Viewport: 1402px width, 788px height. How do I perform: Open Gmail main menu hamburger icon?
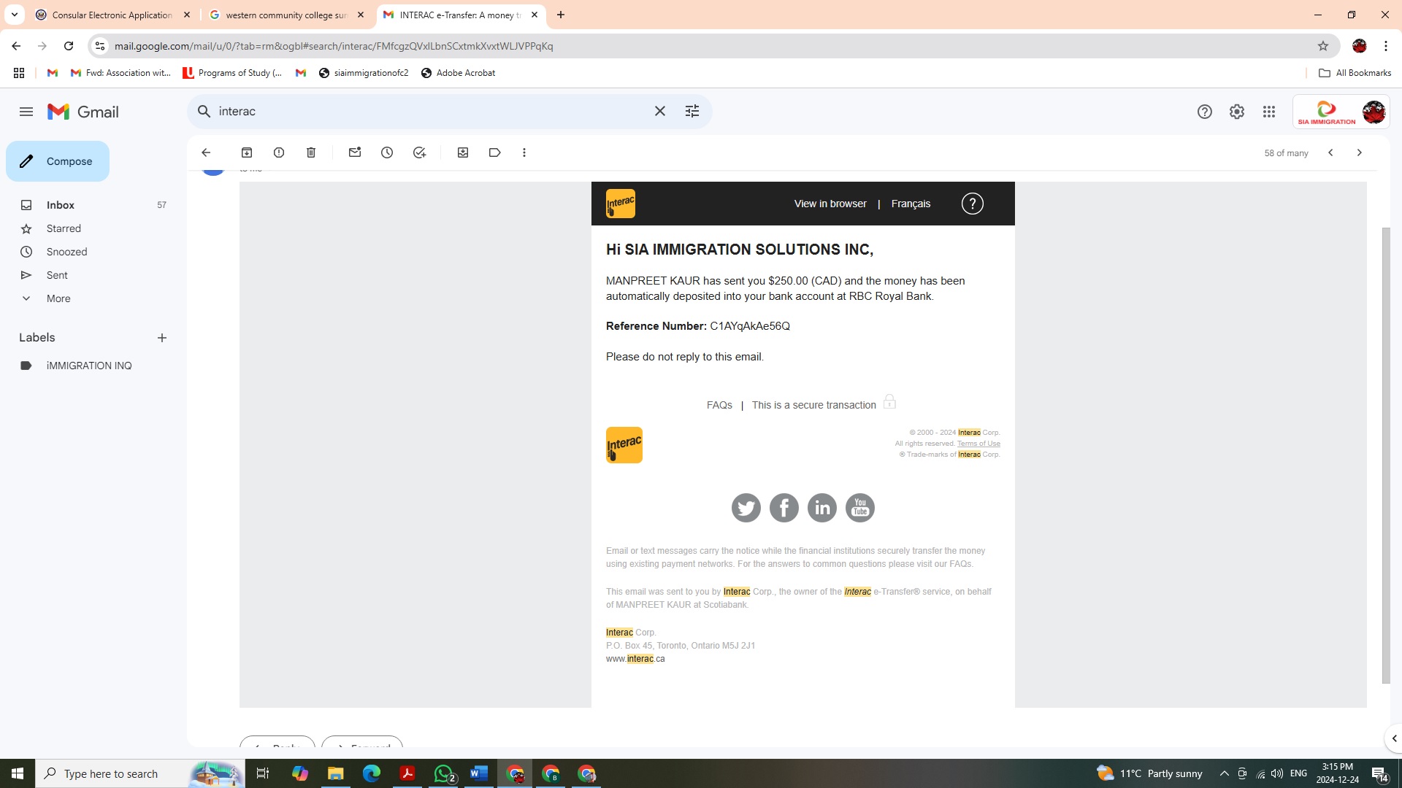point(26,112)
